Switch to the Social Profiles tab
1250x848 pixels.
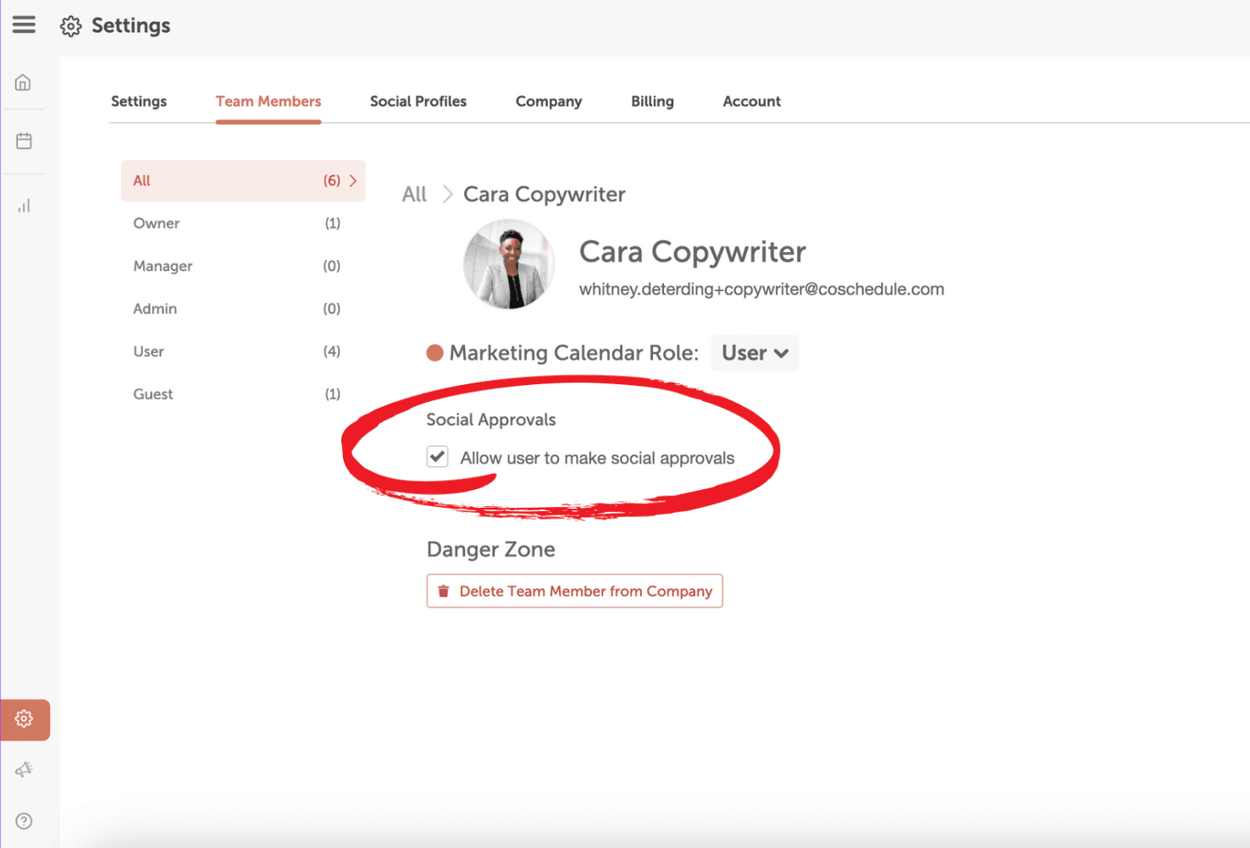coord(418,102)
